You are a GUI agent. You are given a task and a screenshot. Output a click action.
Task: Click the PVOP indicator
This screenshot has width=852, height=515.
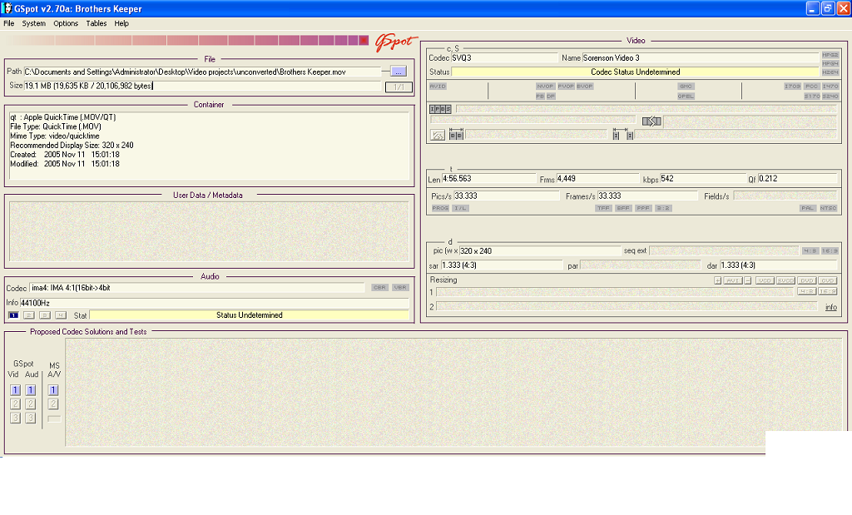(566, 87)
